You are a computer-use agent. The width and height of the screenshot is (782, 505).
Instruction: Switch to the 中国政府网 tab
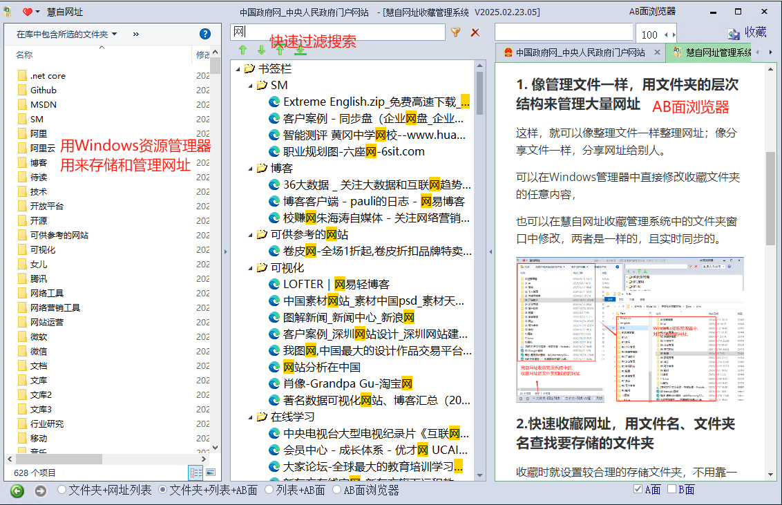click(x=580, y=53)
